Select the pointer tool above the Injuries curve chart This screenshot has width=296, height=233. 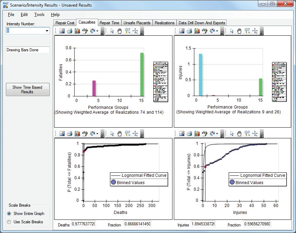pos(232,133)
